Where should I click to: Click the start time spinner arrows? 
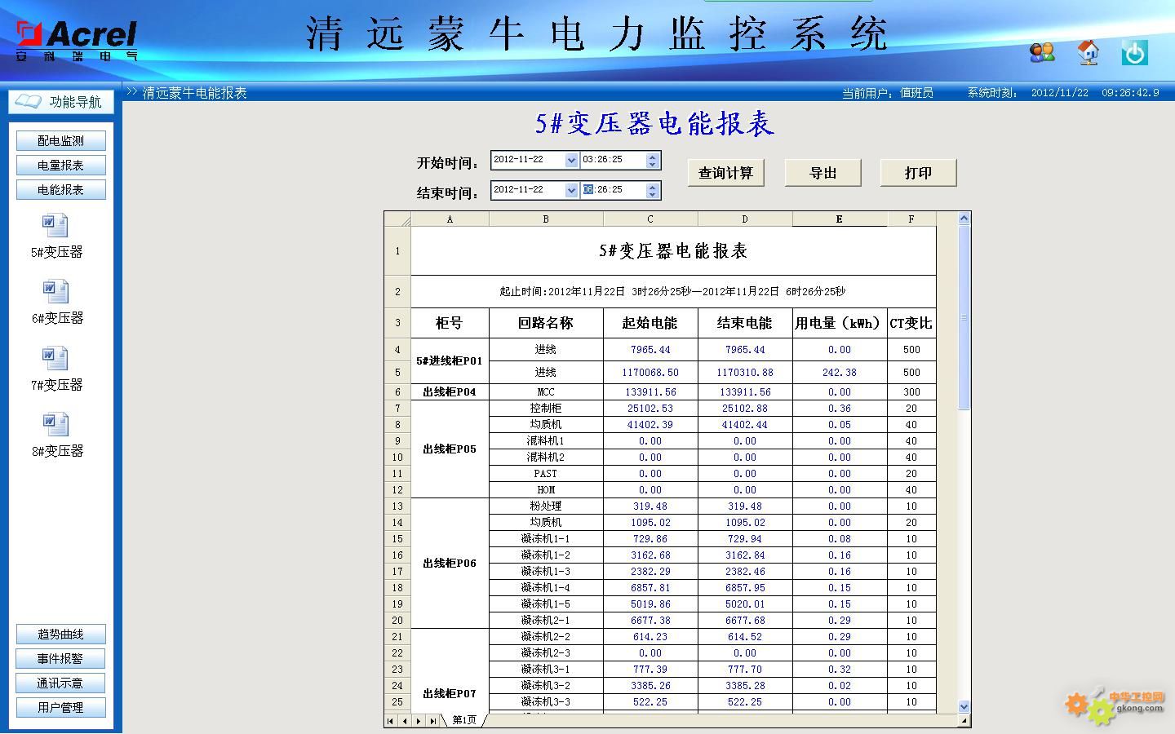click(652, 161)
